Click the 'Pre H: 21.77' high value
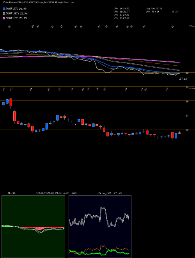Image resolution: width=195 pixels, height=258 pixels. (122, 12)
